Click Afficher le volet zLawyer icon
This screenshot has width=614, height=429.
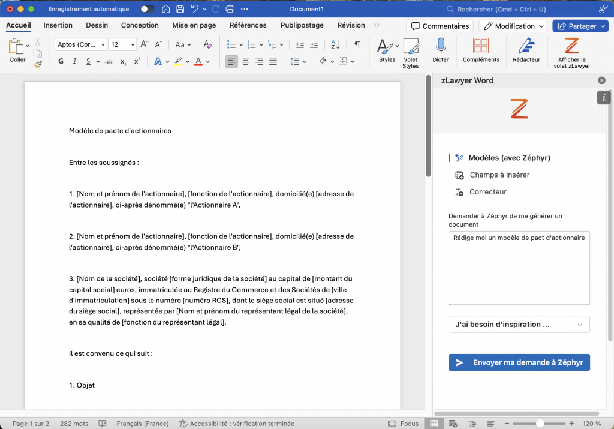click(x=571, y=47)
